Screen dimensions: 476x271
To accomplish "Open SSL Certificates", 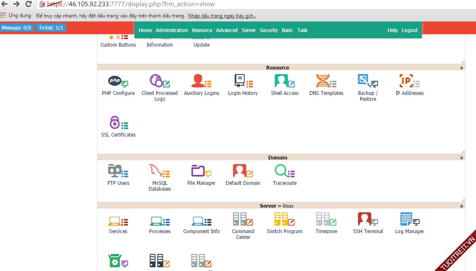I will coord(118,123).
